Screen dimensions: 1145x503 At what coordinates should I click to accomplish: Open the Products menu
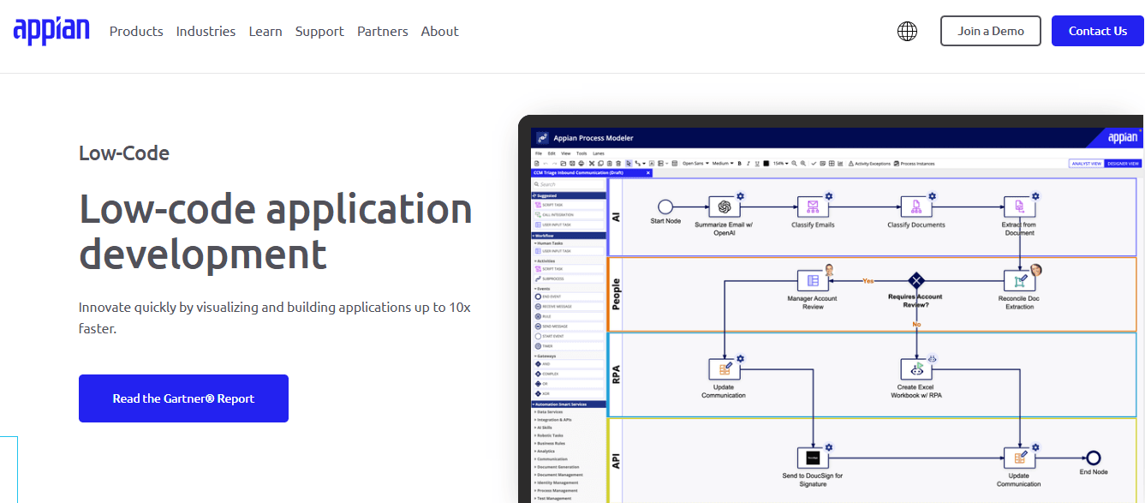136,31
